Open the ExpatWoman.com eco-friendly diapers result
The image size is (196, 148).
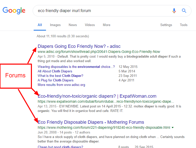coord(97,96)
